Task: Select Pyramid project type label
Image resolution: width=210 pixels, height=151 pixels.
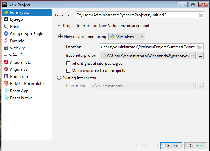Action: (x=17, y=41)
